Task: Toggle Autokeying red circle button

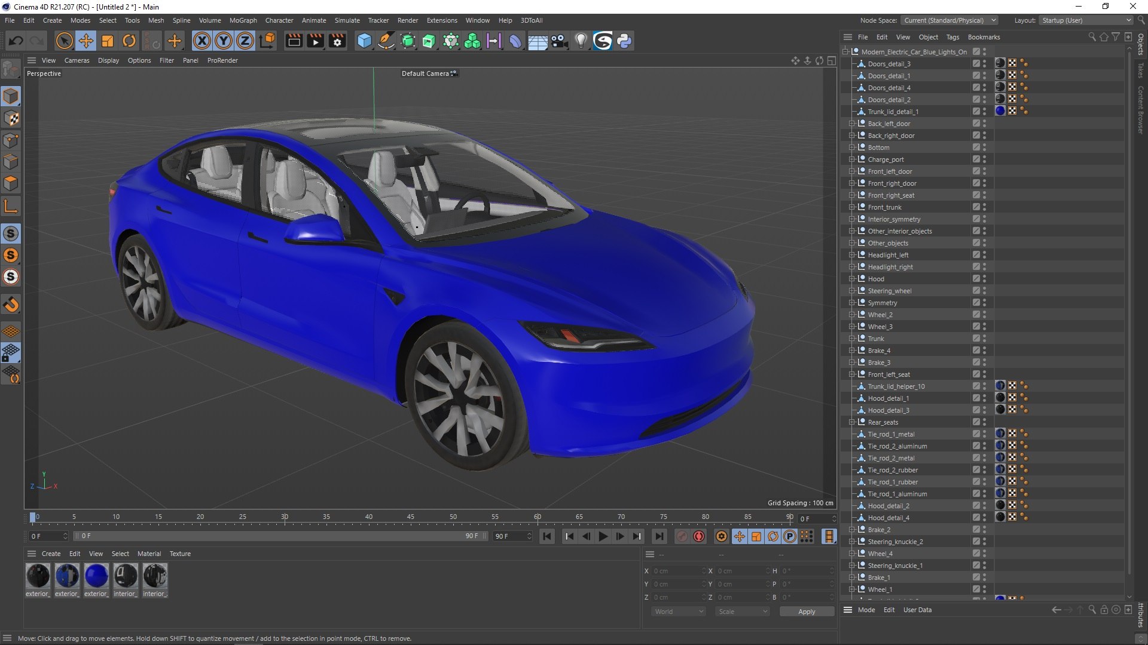Action: click(699, 536)
